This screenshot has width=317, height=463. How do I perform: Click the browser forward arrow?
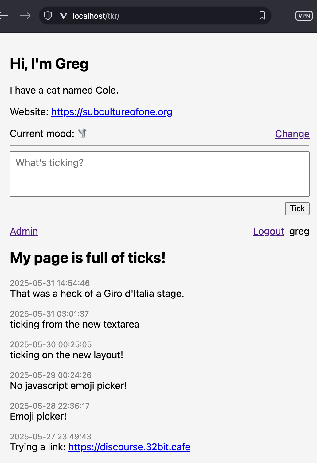pyautogui.click(x=25, y=16)
